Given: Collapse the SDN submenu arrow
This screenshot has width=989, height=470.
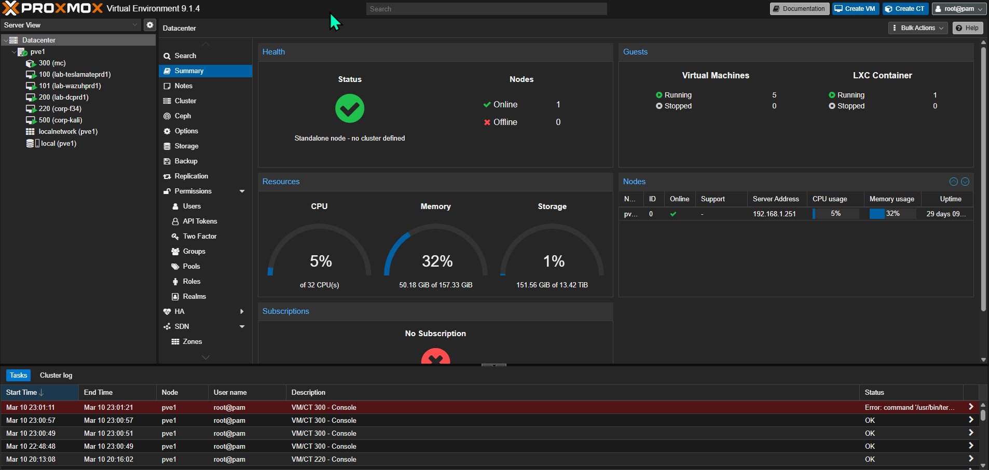Looking at the screenshot, I should point(242,326).
